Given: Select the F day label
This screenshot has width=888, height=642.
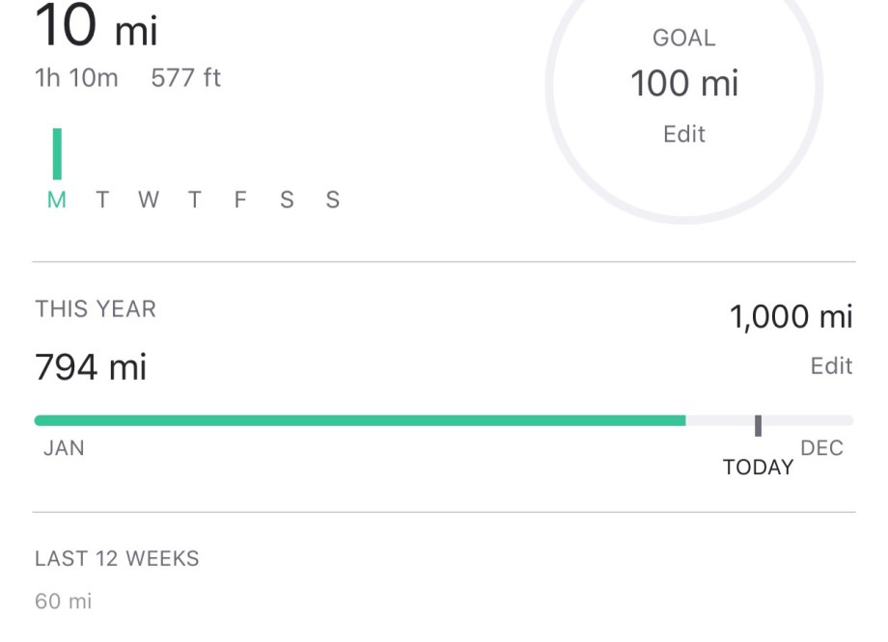Looking at the screenshot, I should pos(240,201).
